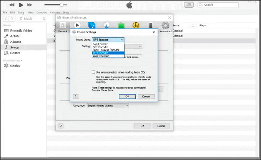This screenshot has height=160, width=261.
Task: Click the fast-forward (next track) icon
Action: tap(30, 5)
